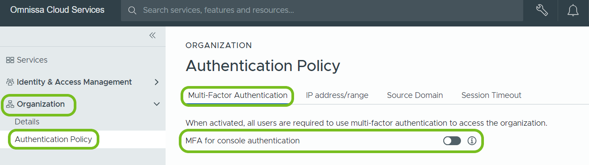
Task: Focus the search services input field
Action: tap(322, 10)
